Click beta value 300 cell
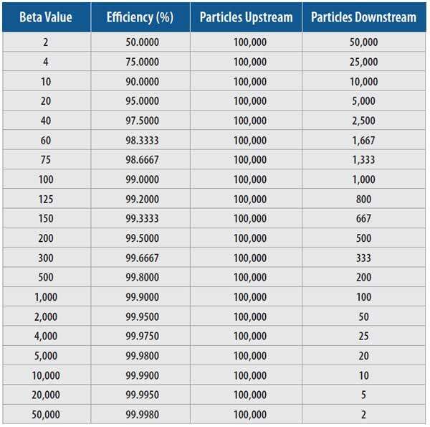This screenshot has width=430, height=427. pos(46,258)
